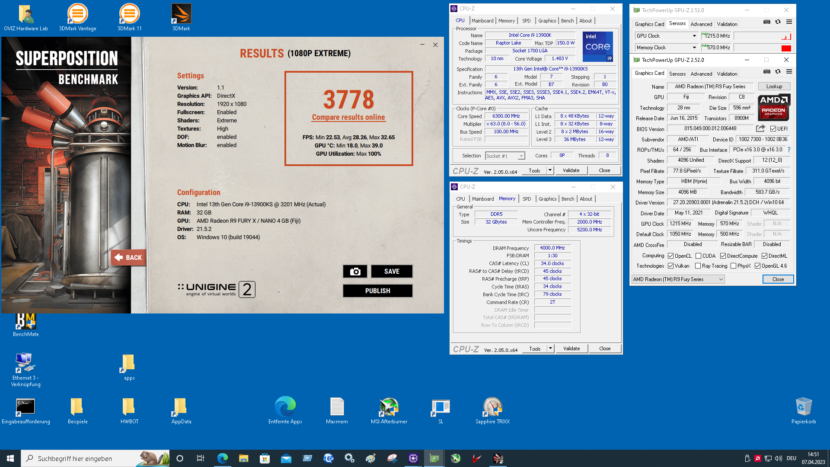Toggle DirectCompute checkbox
830x467 pixels.
pos(723,256)
